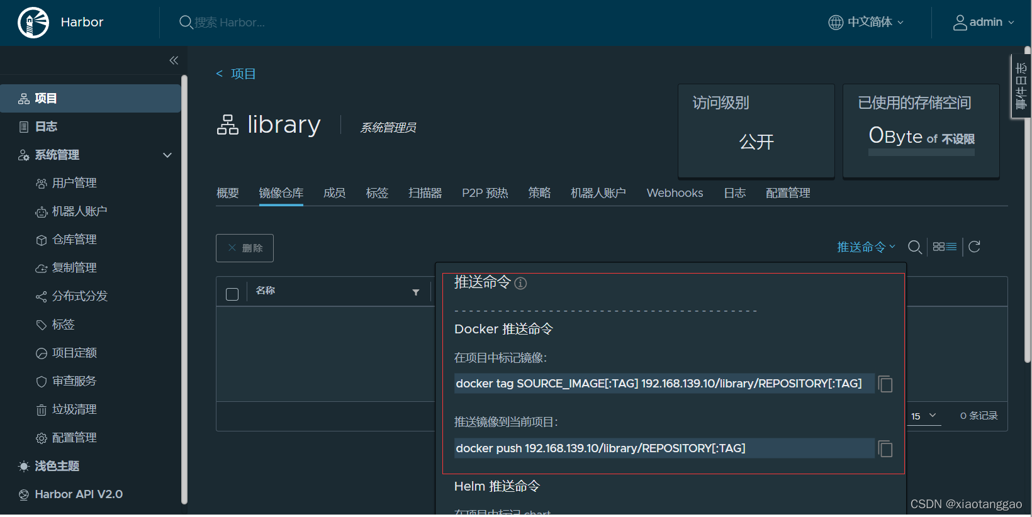Viewport: 1032px width, 517px height.
Task: Switch to the 镜像仓库 tab
Action: [x=281, y=193]
